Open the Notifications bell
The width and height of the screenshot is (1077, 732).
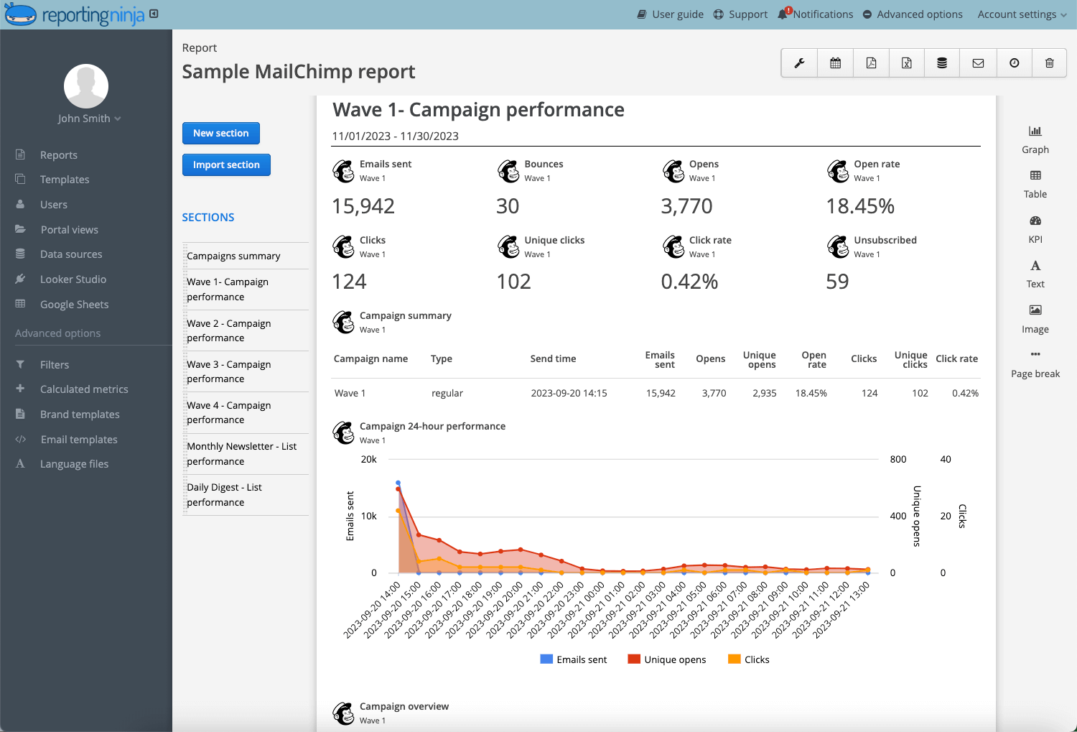tap(816, 14)
